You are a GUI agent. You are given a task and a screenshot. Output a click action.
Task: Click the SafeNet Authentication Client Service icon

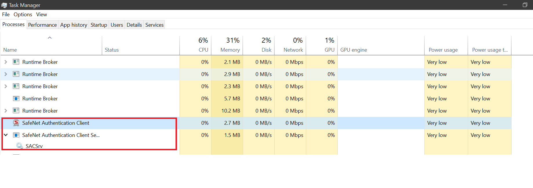[x=16, y=135]
